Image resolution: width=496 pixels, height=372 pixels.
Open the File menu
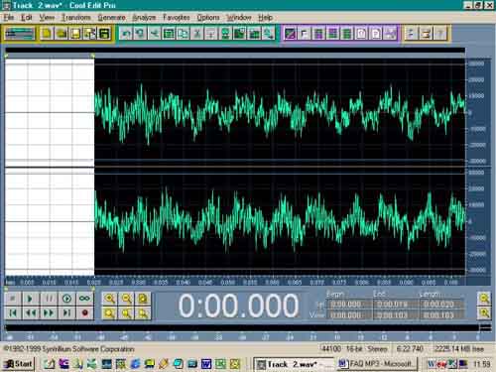pos(9,17)
